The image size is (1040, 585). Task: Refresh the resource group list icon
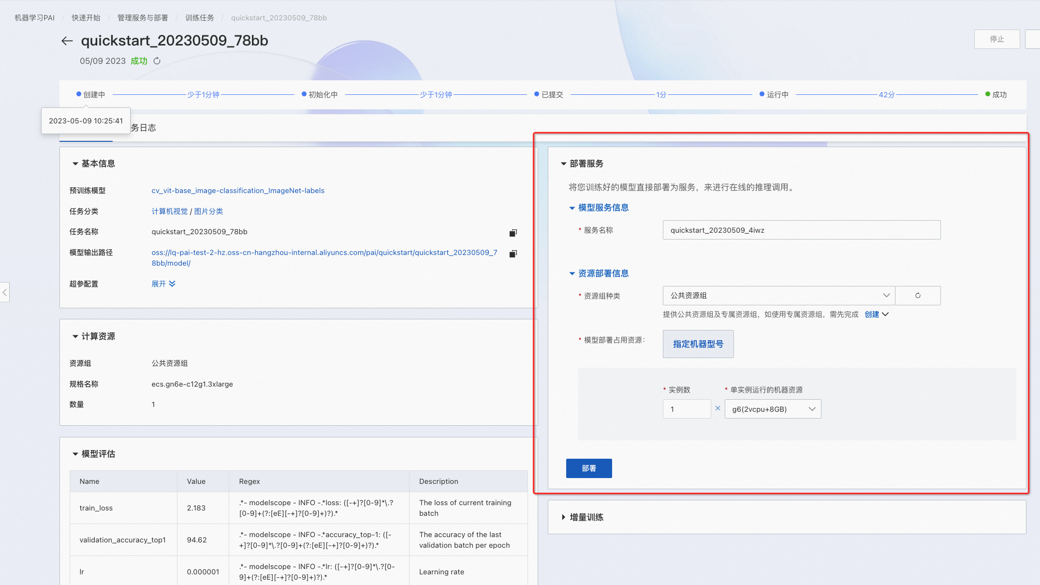click(x=918, y=295)
